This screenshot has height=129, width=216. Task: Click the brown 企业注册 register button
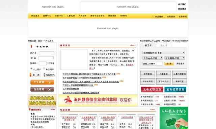pos(42,89)
